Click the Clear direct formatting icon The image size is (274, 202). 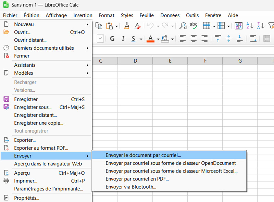[137, 26]
